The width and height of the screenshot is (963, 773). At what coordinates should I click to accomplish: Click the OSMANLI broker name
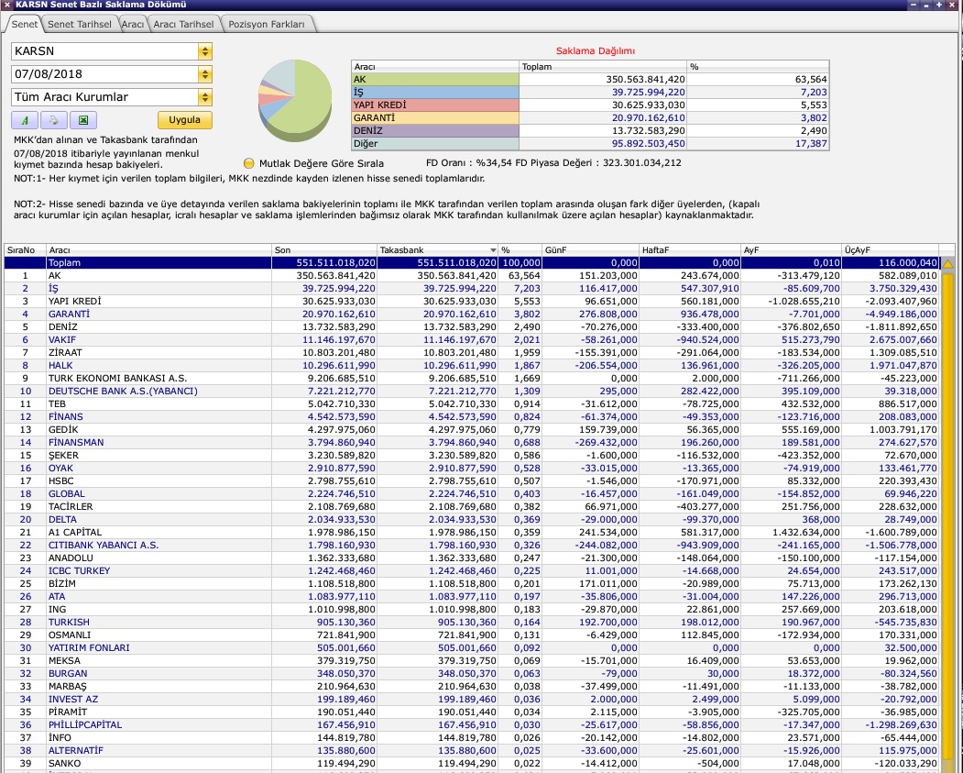[70, 635]
